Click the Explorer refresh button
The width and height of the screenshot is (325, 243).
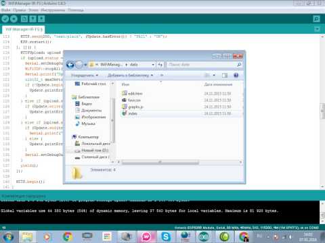(160, 65)
